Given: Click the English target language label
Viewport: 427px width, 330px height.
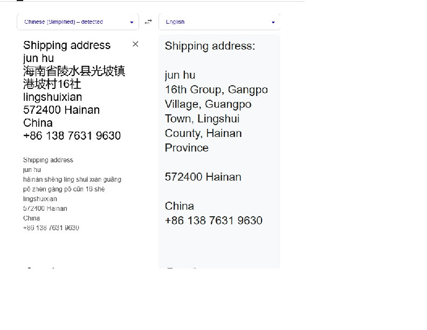Looking at the screenshot, I should (175, 22).
